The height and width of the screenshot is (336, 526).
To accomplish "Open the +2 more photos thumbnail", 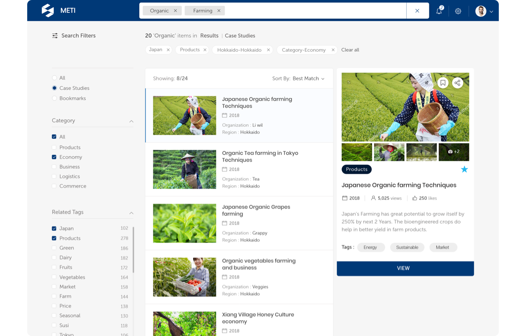I will pos(454,152).
